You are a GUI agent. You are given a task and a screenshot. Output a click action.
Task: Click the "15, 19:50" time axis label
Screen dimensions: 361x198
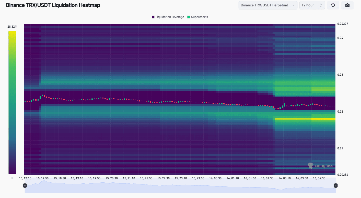pos(95,178)
